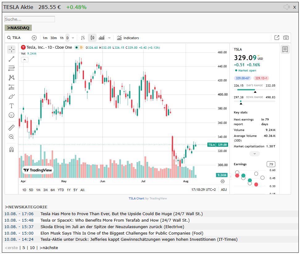Select the 1m interval
The width and height of the screenshot is (300, 254).
click(x=45, y=38)
